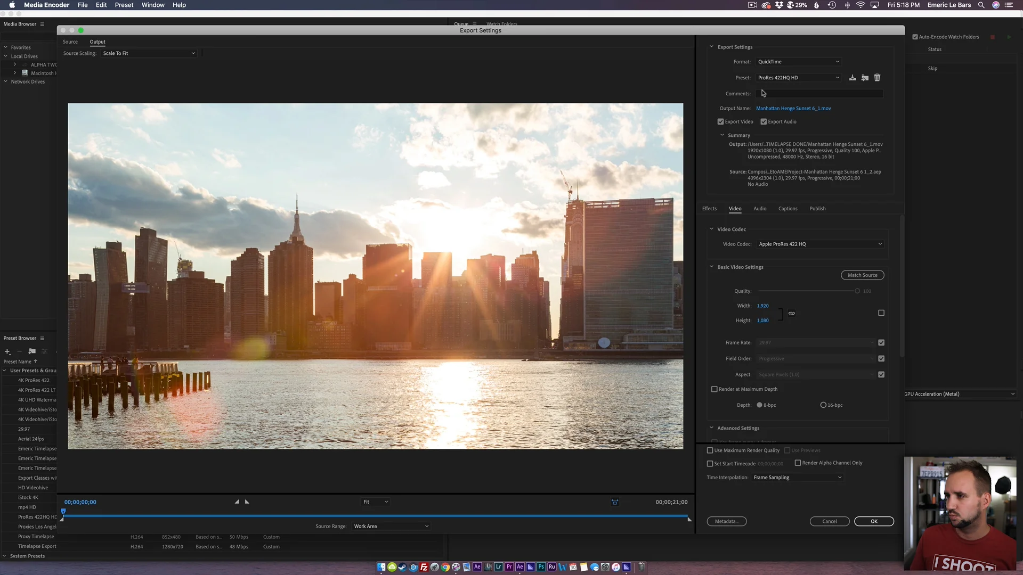The width and height of the screenshot is (1023, 575).
Task: Click the Quality slider handle
Action: click(857, 291)
